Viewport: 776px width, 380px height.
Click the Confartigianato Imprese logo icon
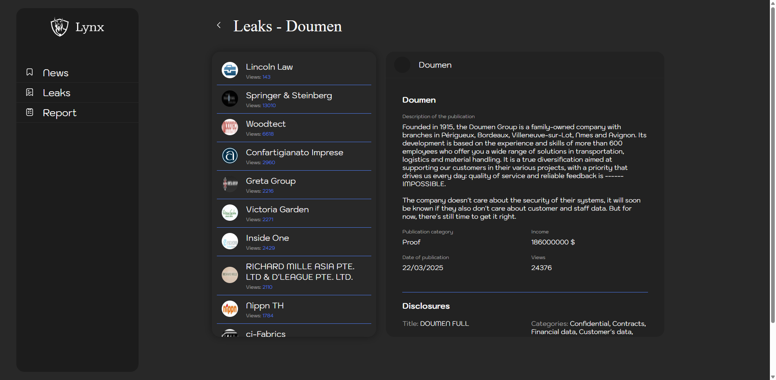[230, 156]
